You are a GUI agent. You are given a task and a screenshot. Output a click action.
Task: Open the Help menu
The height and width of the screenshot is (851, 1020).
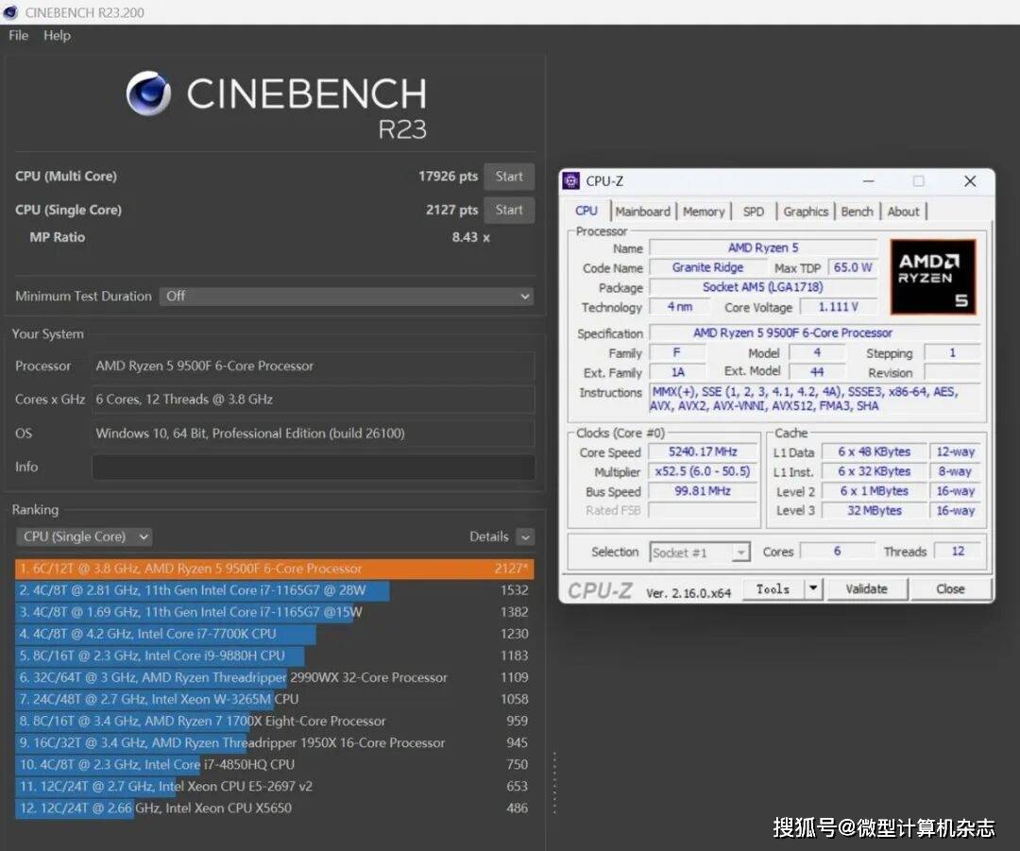click(x=57, y=36)
